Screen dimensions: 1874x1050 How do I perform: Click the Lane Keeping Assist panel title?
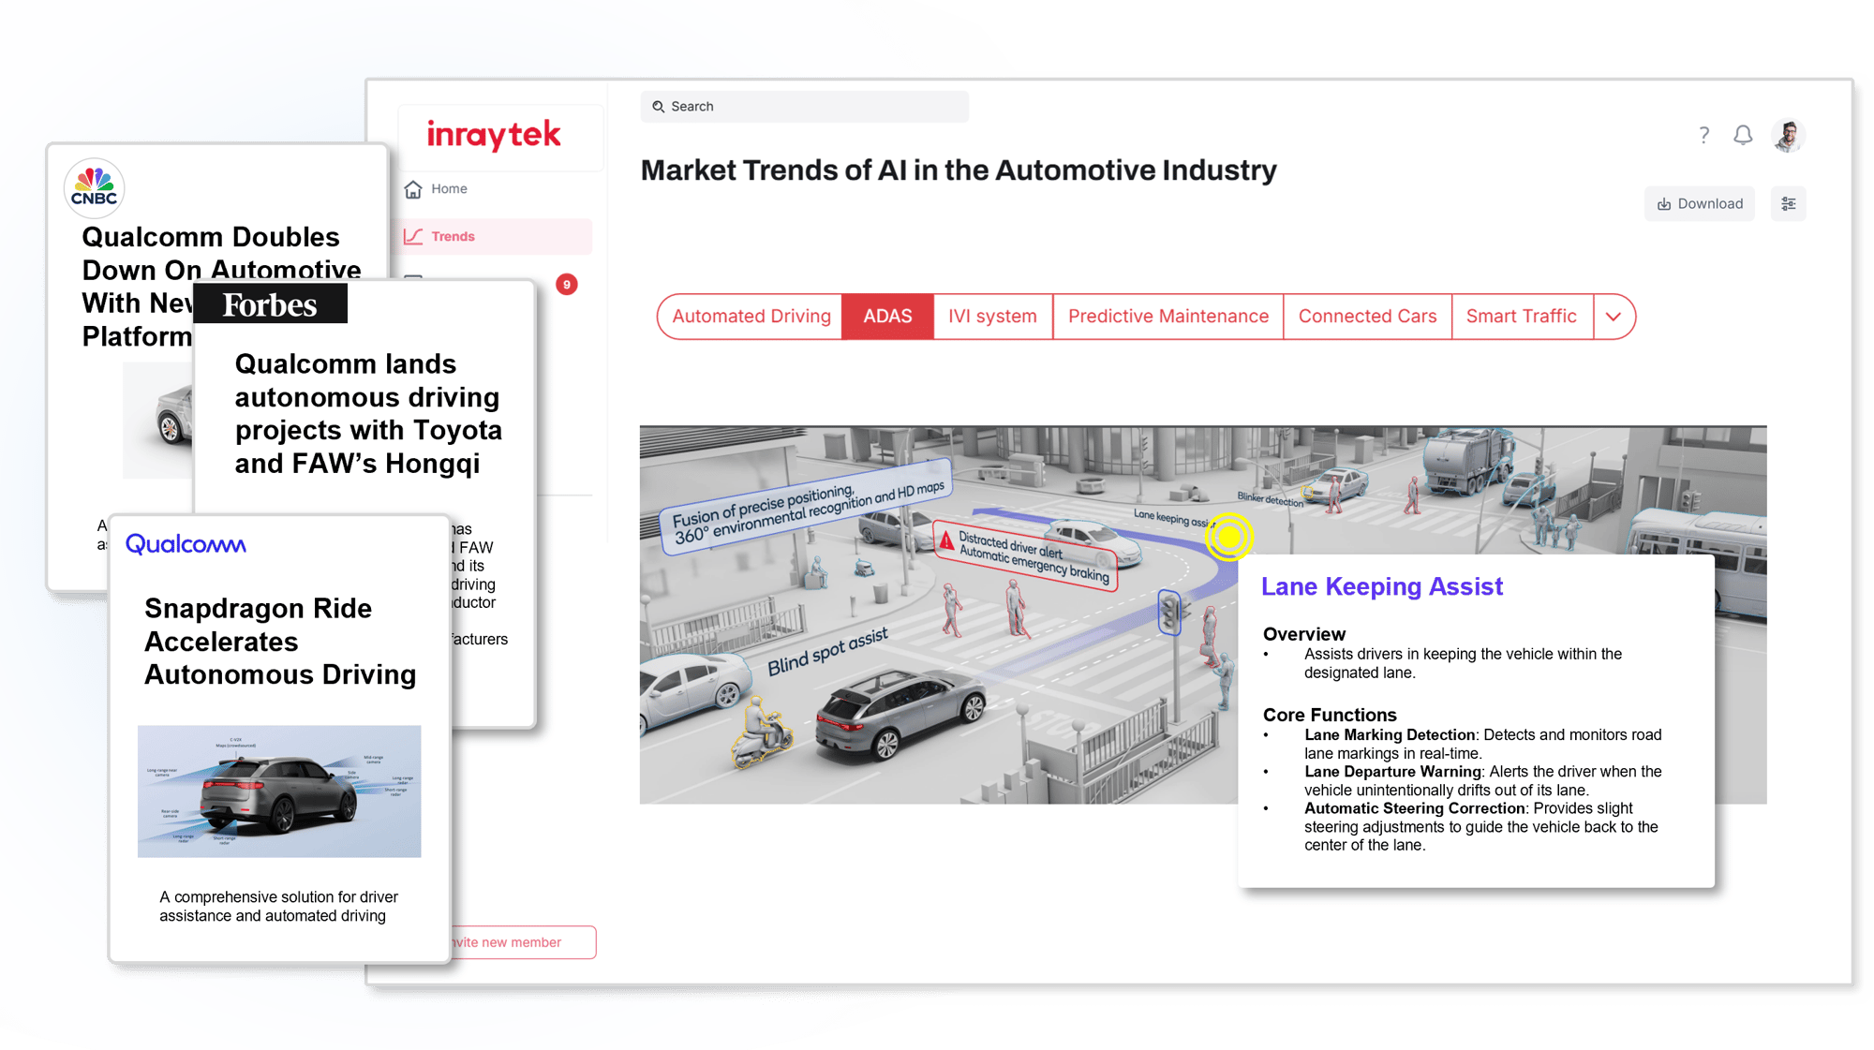(1381, 586)
